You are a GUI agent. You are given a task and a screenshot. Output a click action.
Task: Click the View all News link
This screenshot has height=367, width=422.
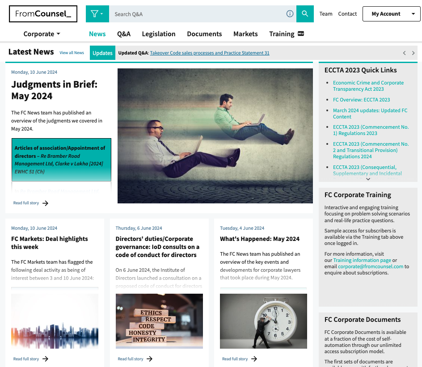point(72,53)
